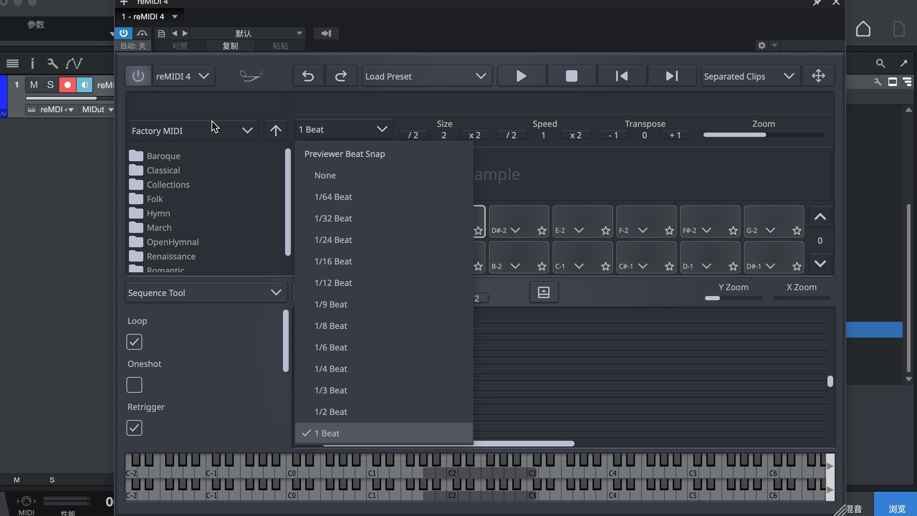917x516 pixels.
Task: Adjust the Y Zoom slider
Action: pyautogui.click(x=733, y=298)
